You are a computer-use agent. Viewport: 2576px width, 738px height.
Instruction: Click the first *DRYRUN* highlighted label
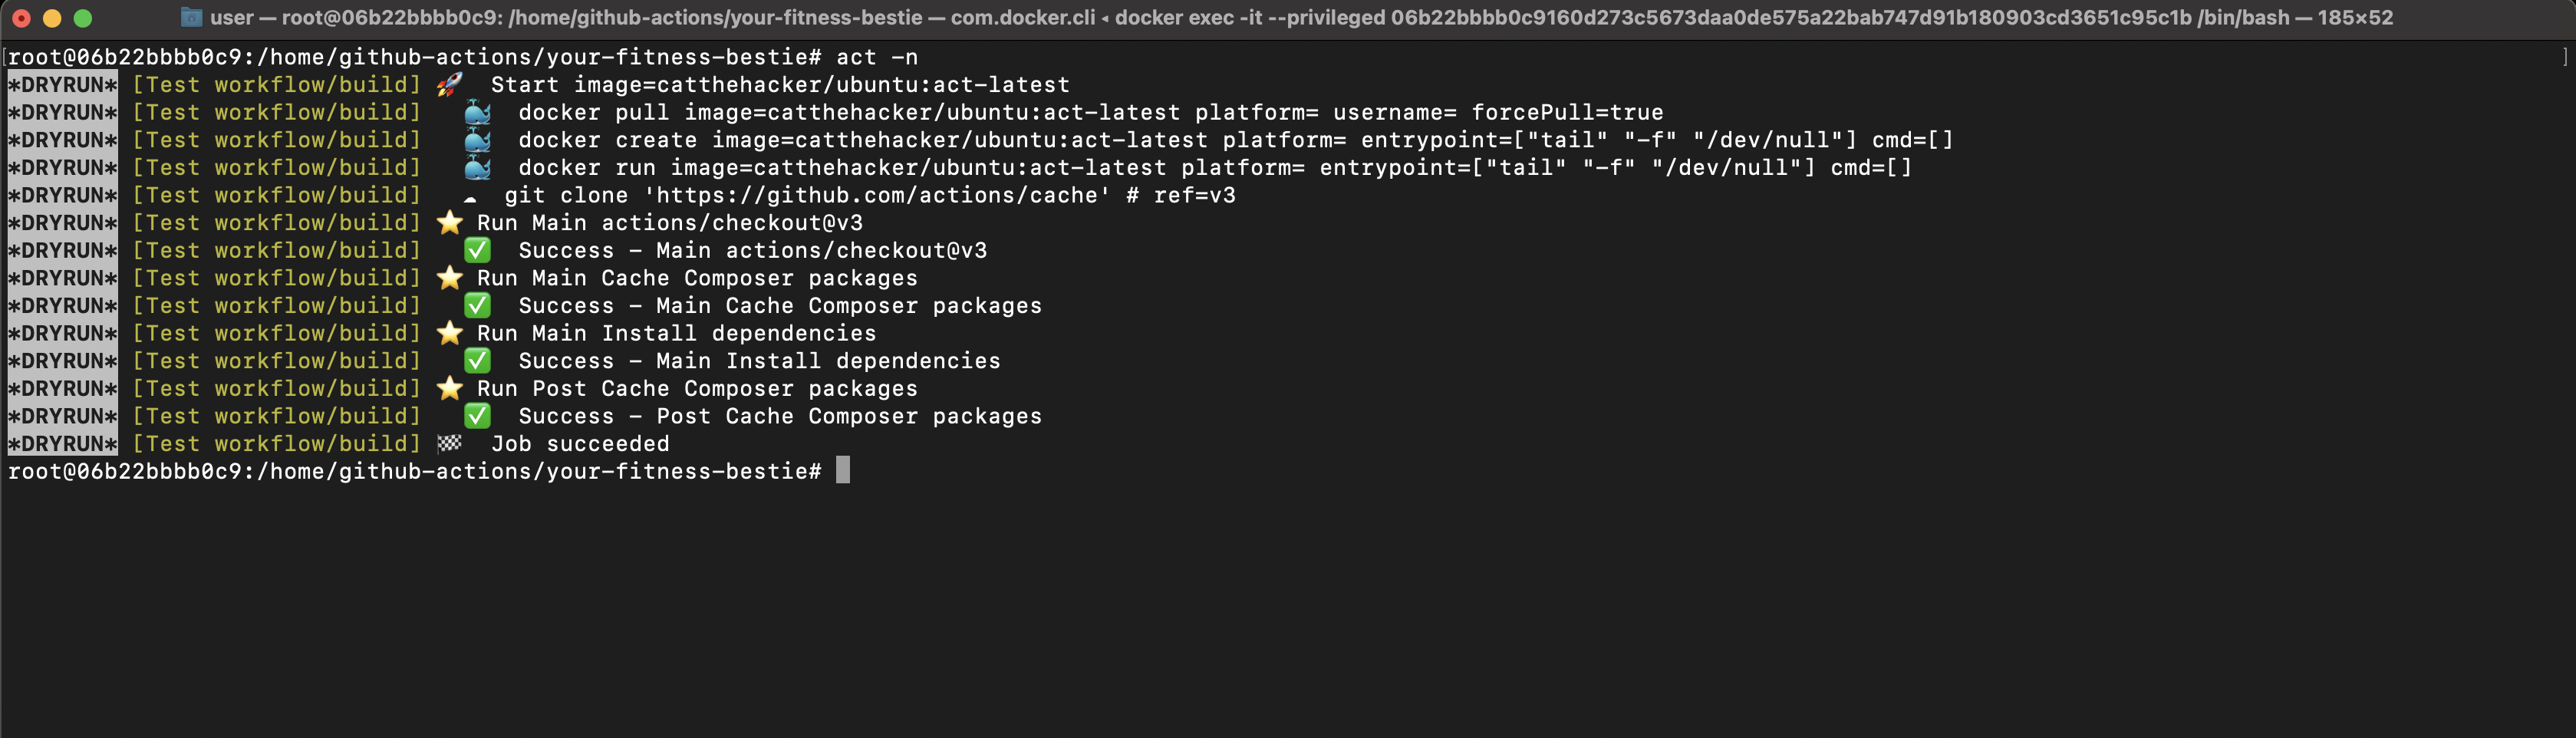(x=63, y=84)
